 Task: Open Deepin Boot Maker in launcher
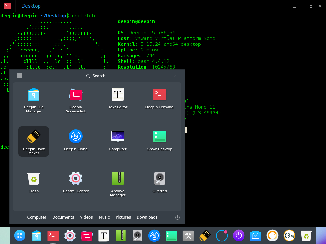coord(34,142)
